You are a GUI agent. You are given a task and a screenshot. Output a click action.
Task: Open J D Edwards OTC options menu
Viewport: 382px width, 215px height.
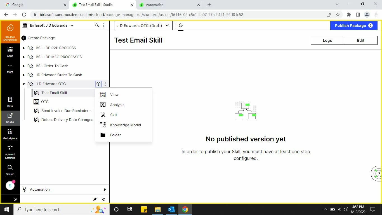[105, 84]
